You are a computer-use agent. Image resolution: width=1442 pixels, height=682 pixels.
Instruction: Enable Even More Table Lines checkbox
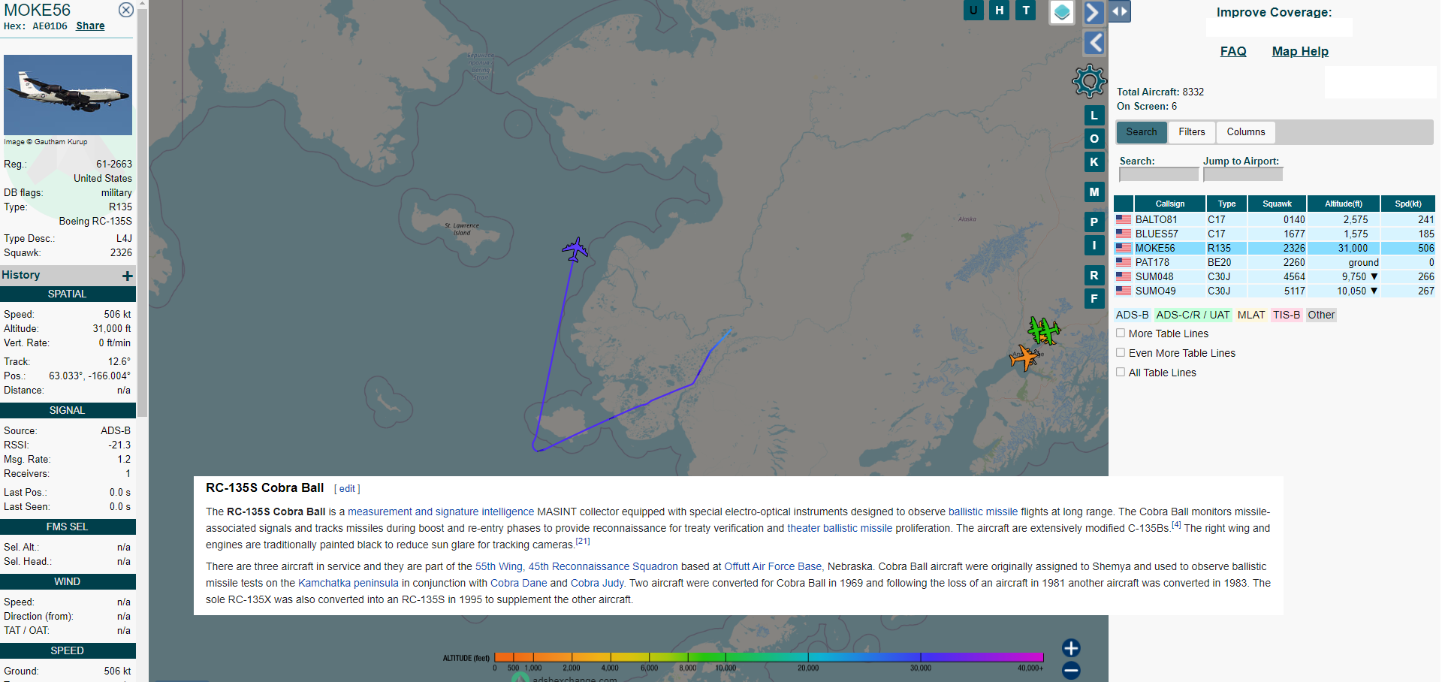(1121, 352)
